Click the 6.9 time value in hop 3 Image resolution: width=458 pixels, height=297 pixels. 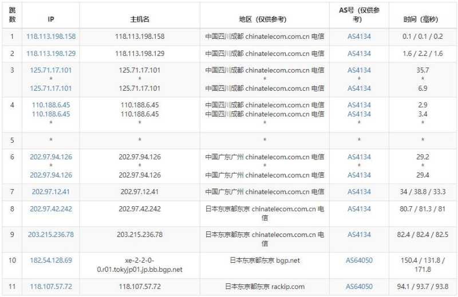click(423, 89)
